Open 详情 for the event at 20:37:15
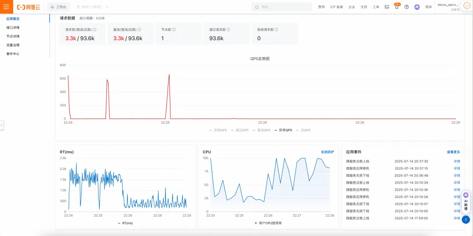 click(457, 168)
